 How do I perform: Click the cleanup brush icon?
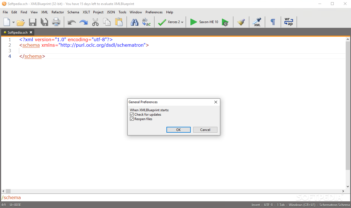[241, 22]
